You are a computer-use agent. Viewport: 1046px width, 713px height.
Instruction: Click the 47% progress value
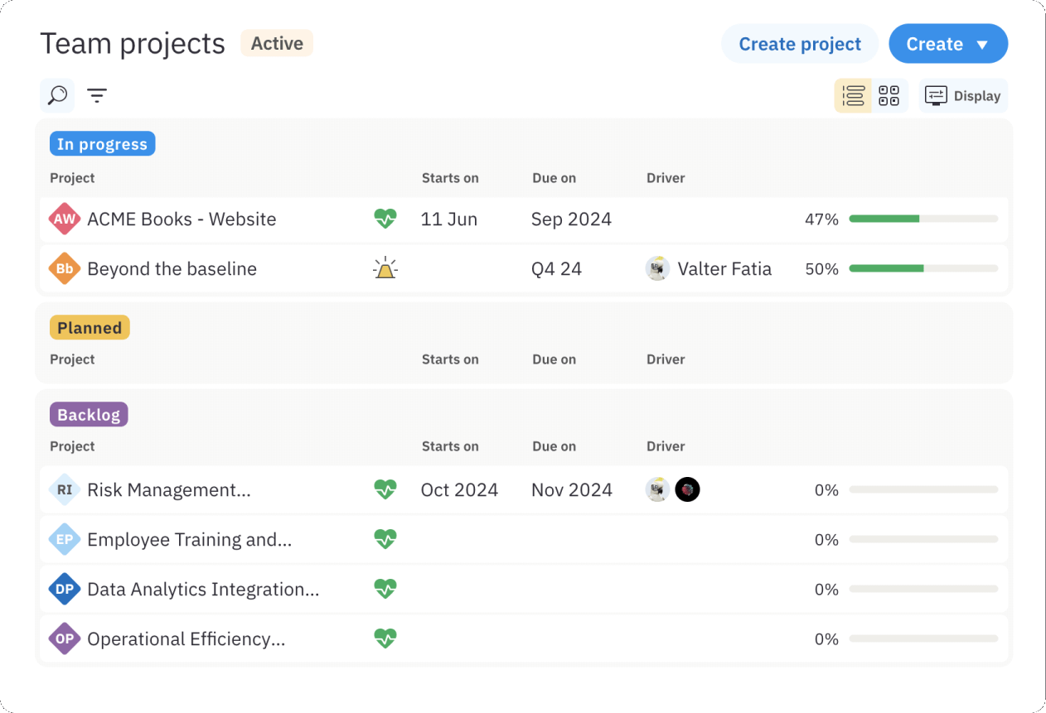821,219
